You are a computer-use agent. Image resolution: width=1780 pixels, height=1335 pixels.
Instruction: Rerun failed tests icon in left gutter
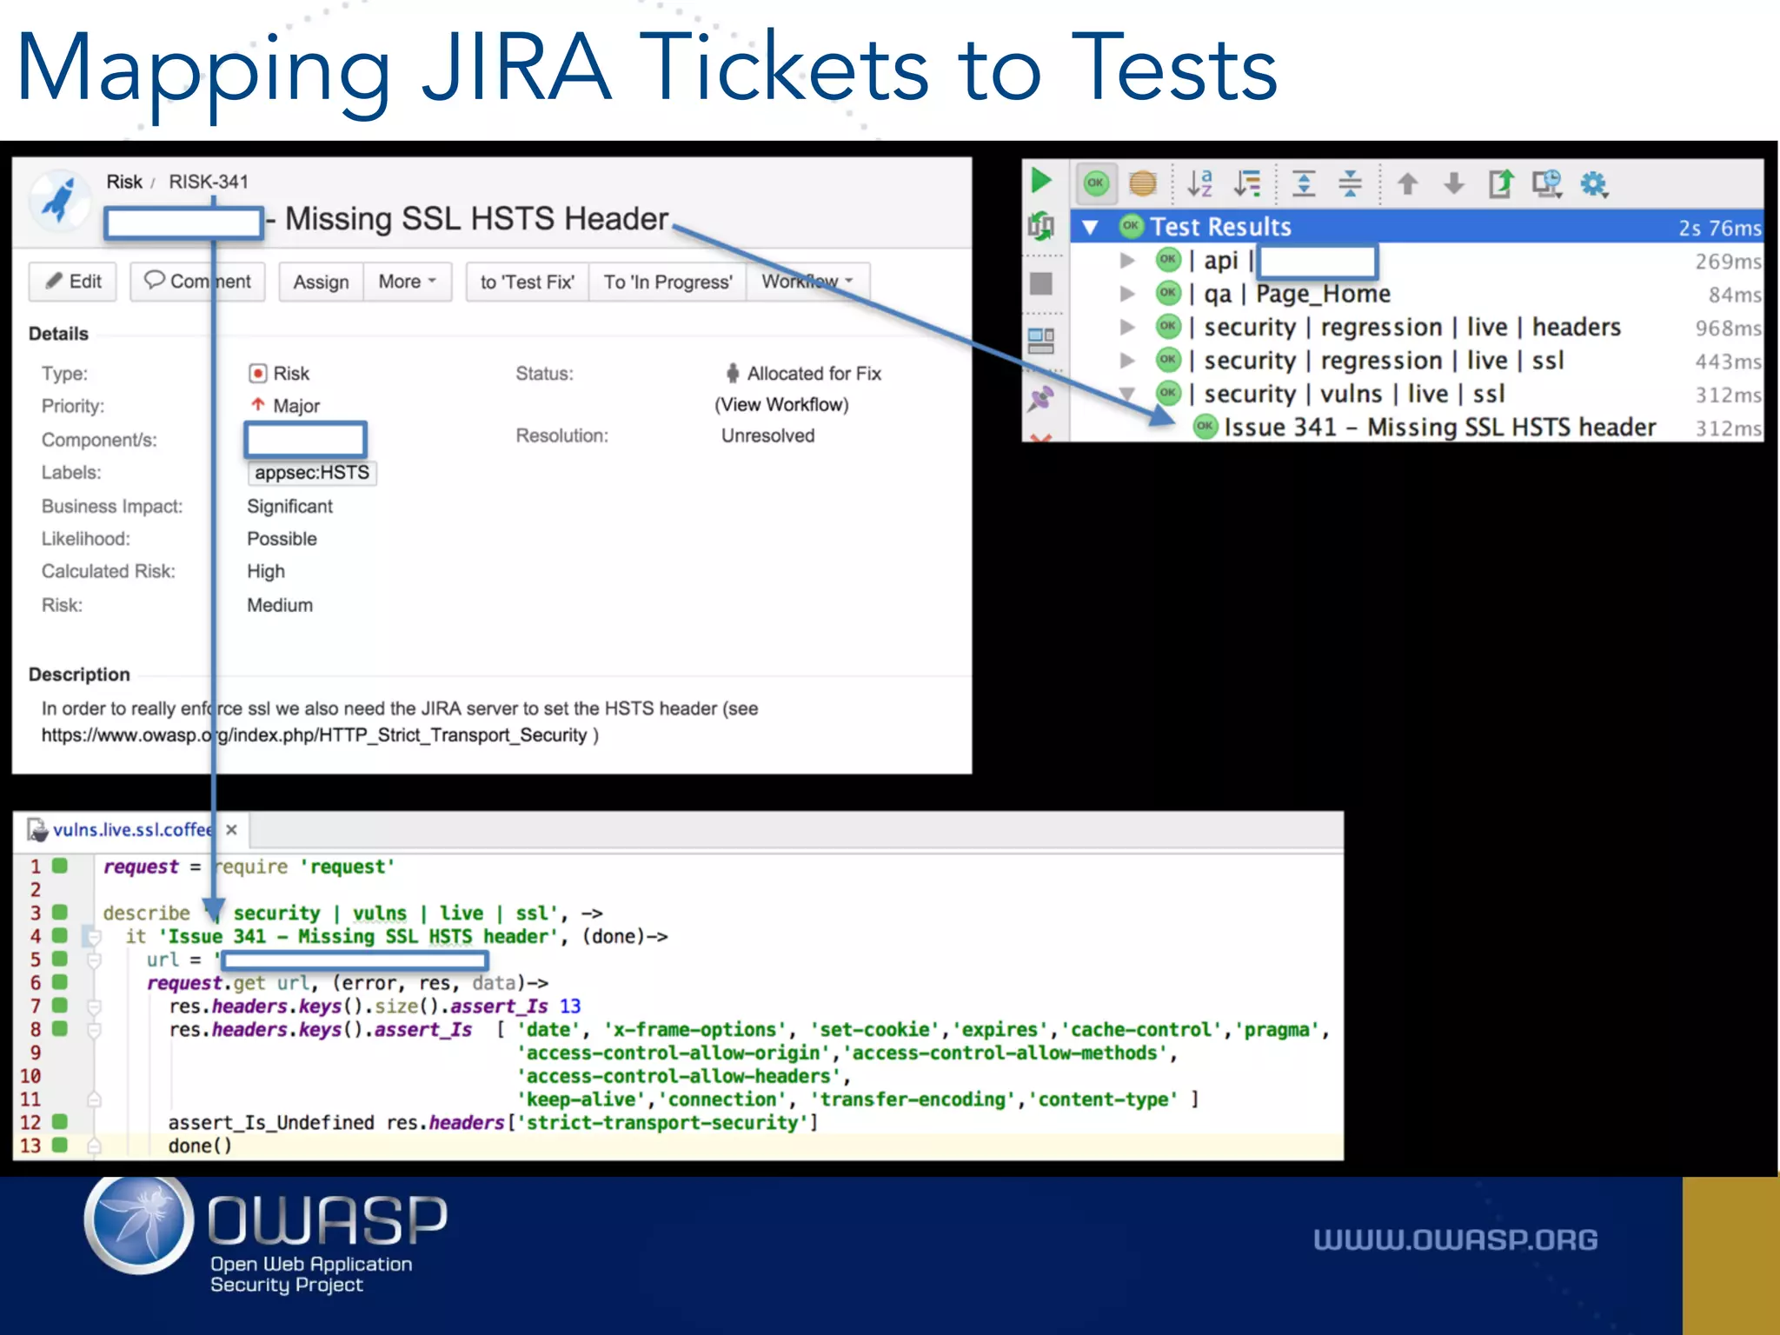click(1040, 227)
